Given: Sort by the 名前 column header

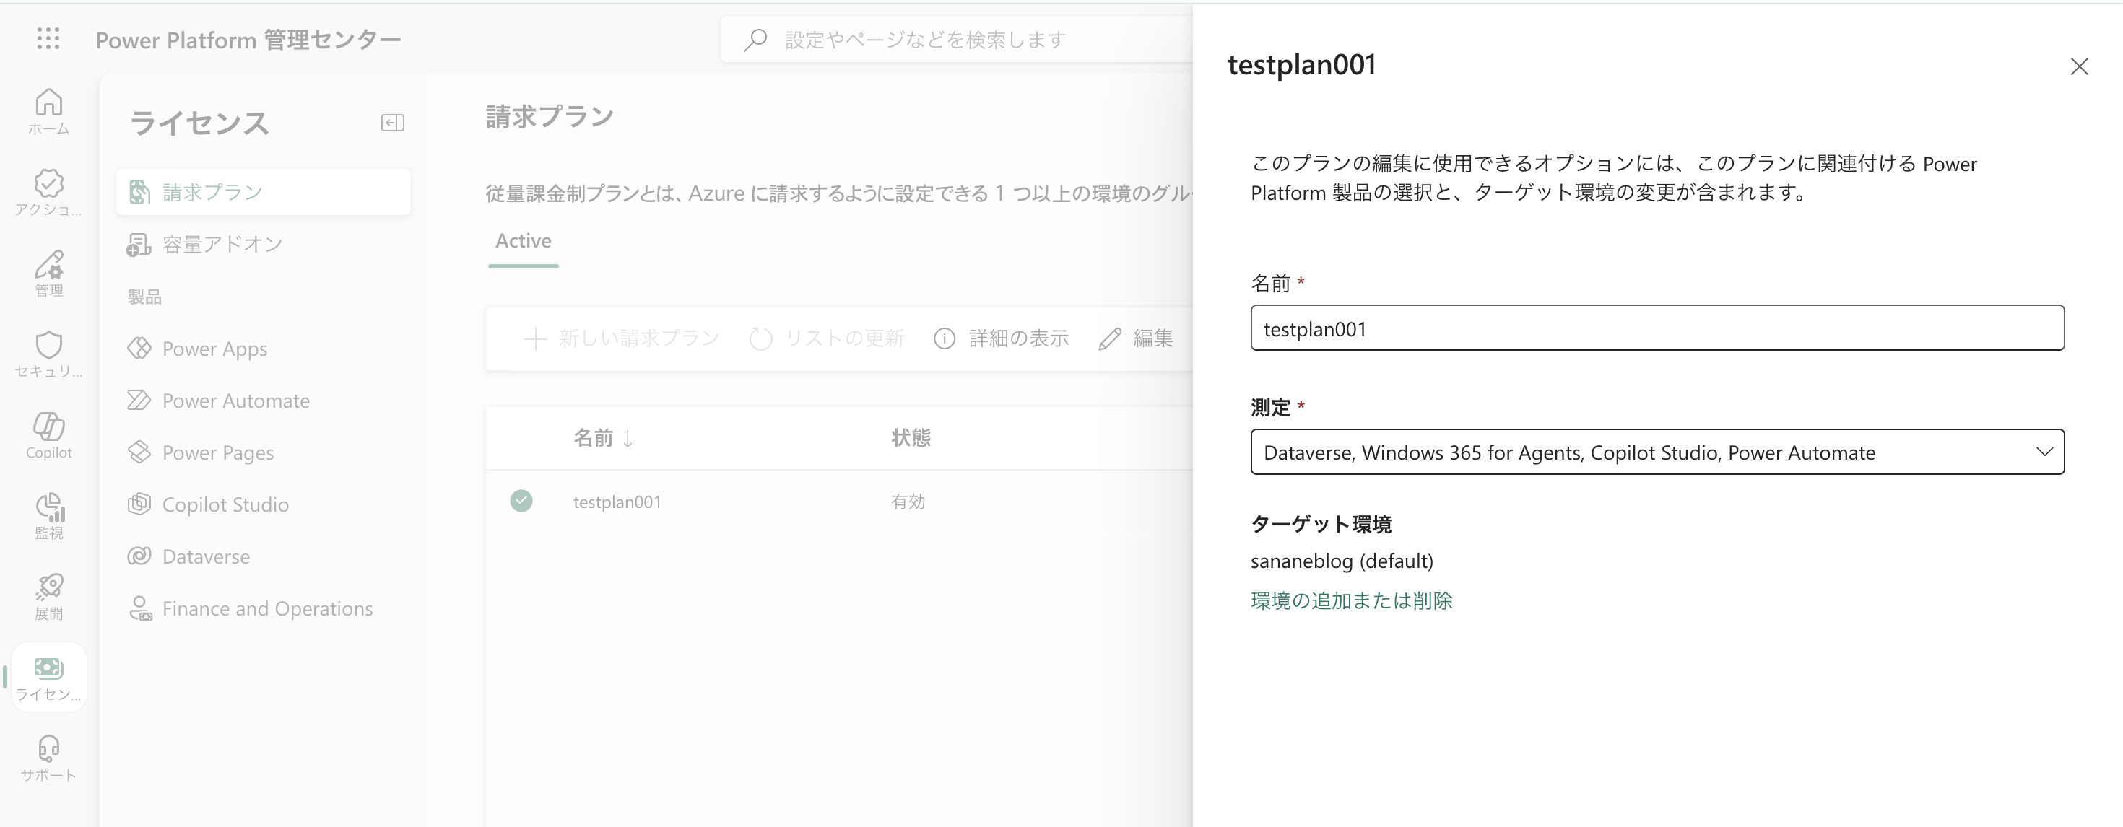Looking at the screenshot, I should pyautogui.click(x=603, y=437).
